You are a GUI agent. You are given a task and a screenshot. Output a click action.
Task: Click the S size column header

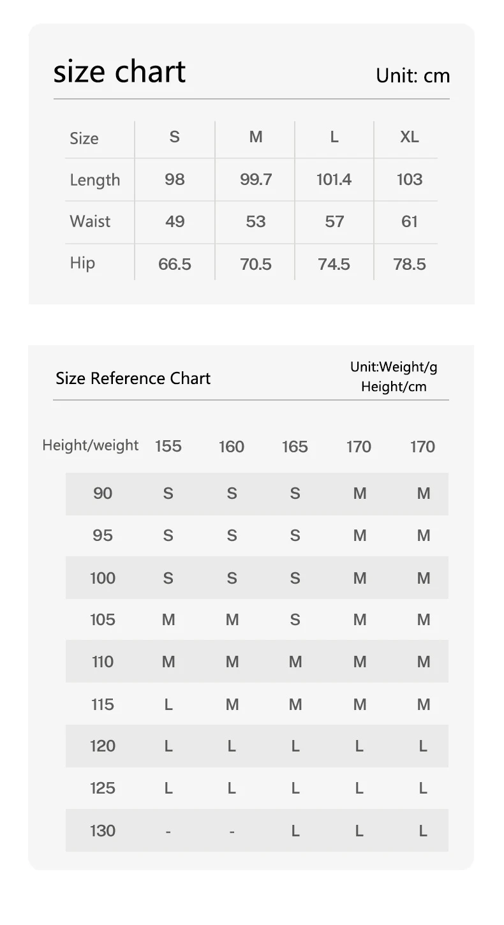coord(175,137)
